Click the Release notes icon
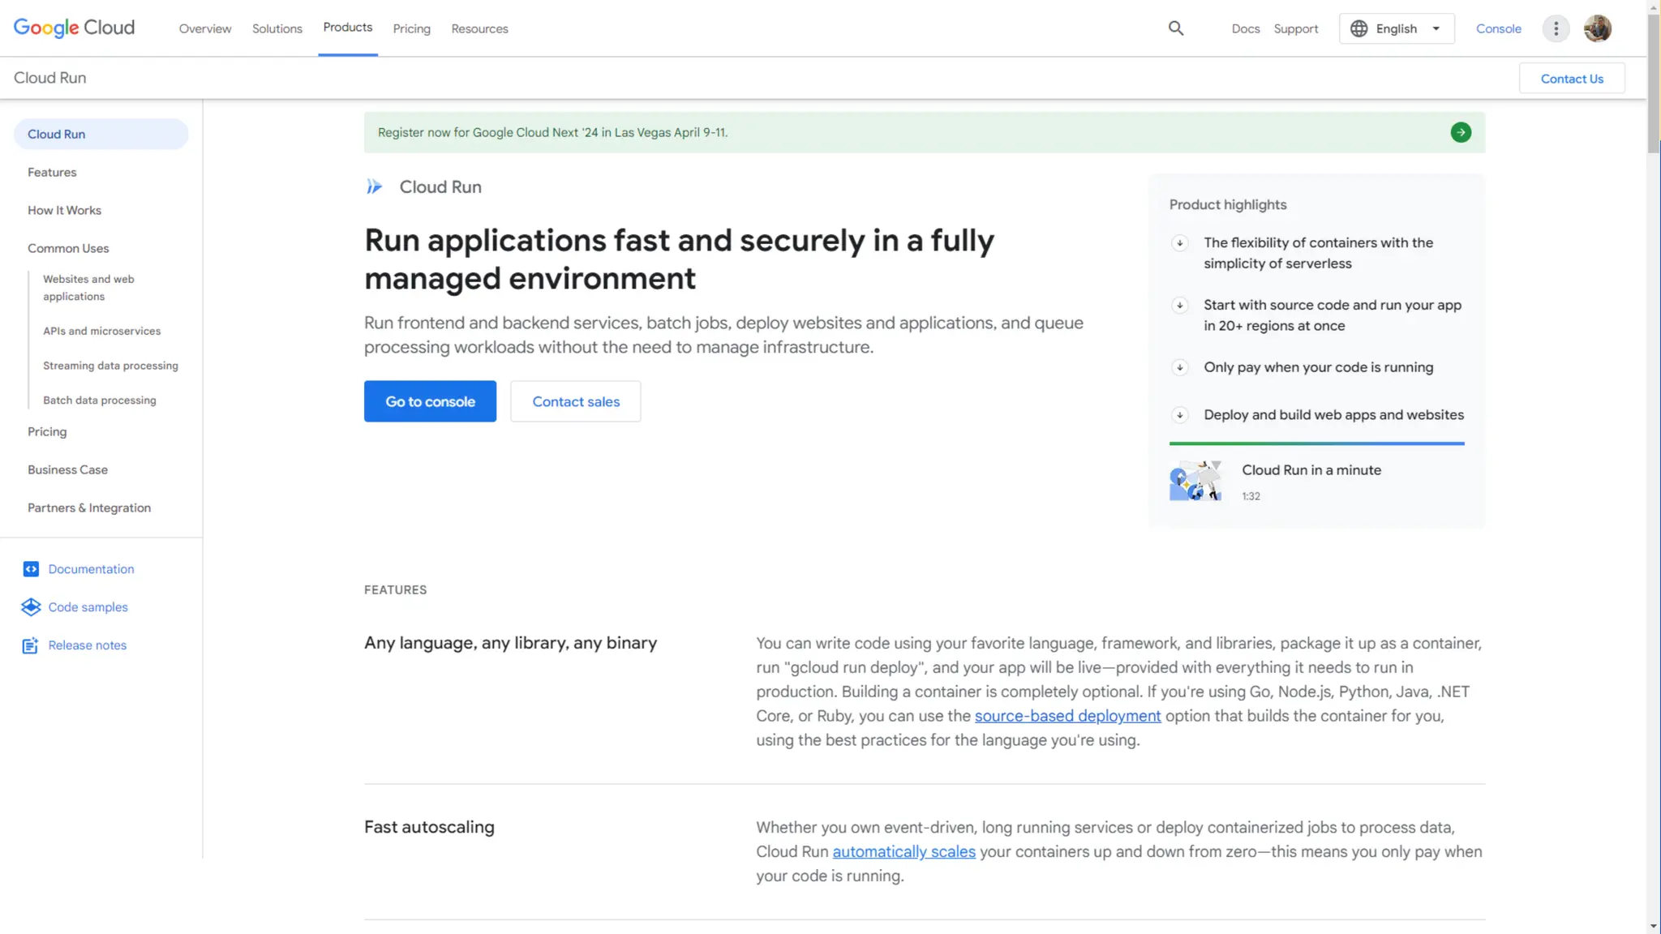Viewport: 1661px width, 934px height. click(30, 645)
